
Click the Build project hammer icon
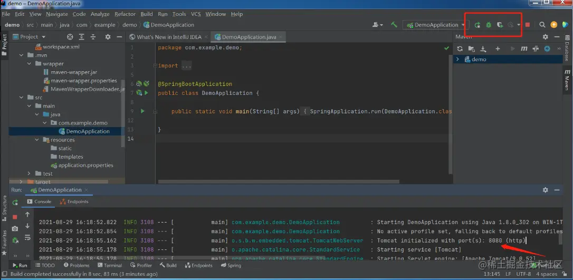tap(394, 25)
